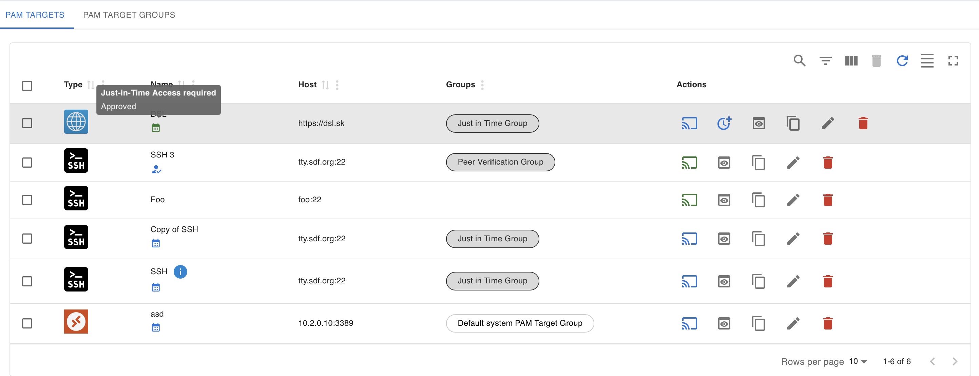
Task: Delete the Foo target
Action: 828,200
